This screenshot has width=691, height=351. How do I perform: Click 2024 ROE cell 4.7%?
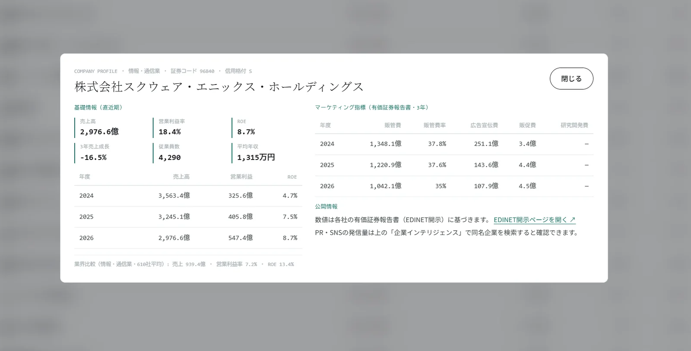pos(290,195)
